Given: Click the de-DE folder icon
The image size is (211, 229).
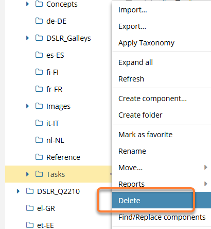Looking at the screenshot, I should pos(39,21).
